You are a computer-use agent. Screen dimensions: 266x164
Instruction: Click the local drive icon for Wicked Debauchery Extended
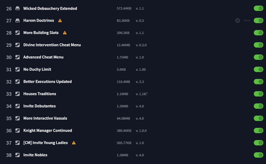(18, 8)
